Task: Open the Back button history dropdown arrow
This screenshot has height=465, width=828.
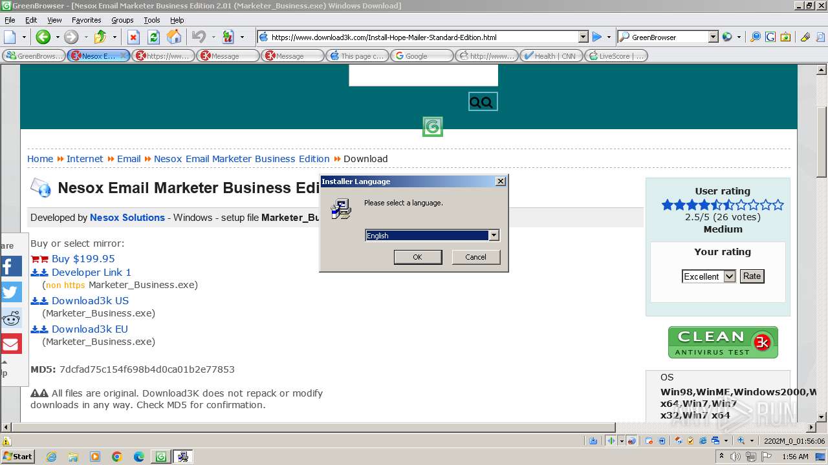Action: click(x=56, y=37)
